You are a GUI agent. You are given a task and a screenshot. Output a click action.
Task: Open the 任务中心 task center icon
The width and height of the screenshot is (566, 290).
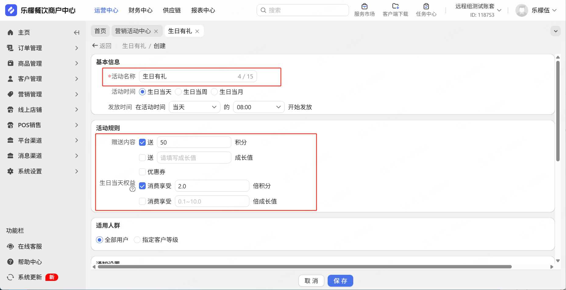point(426,6)
